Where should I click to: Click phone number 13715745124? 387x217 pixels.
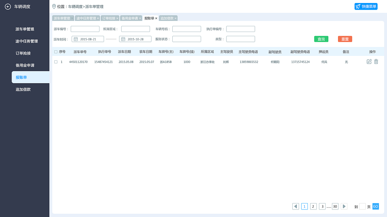pos(301,62)
